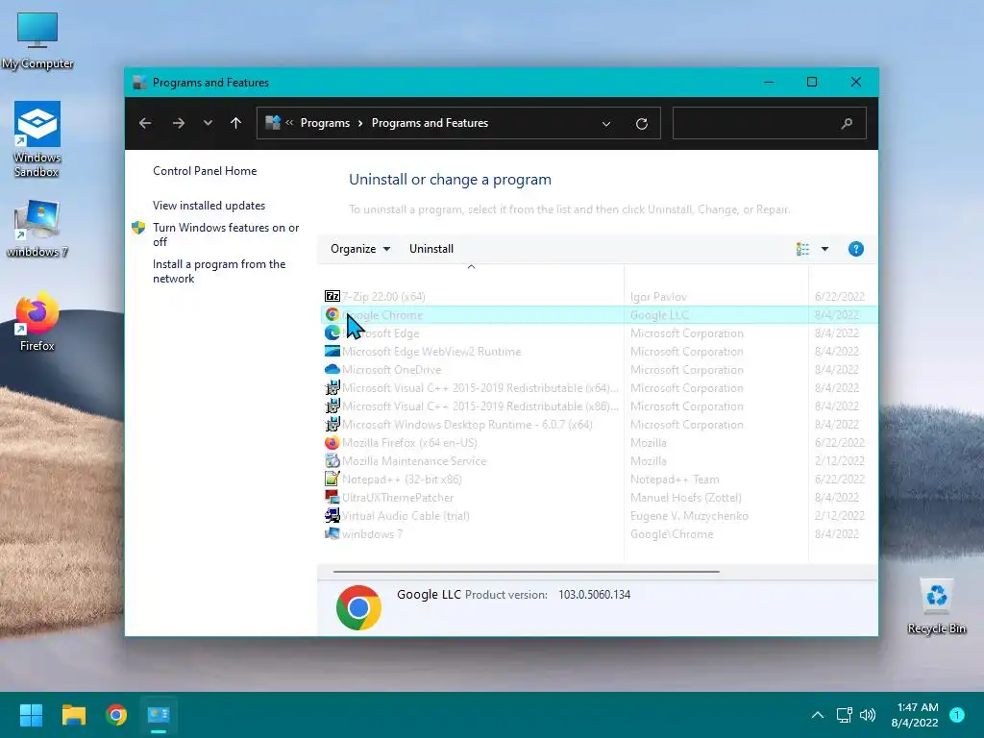Select Virtual Audio Cable (trial) icon

332,515
